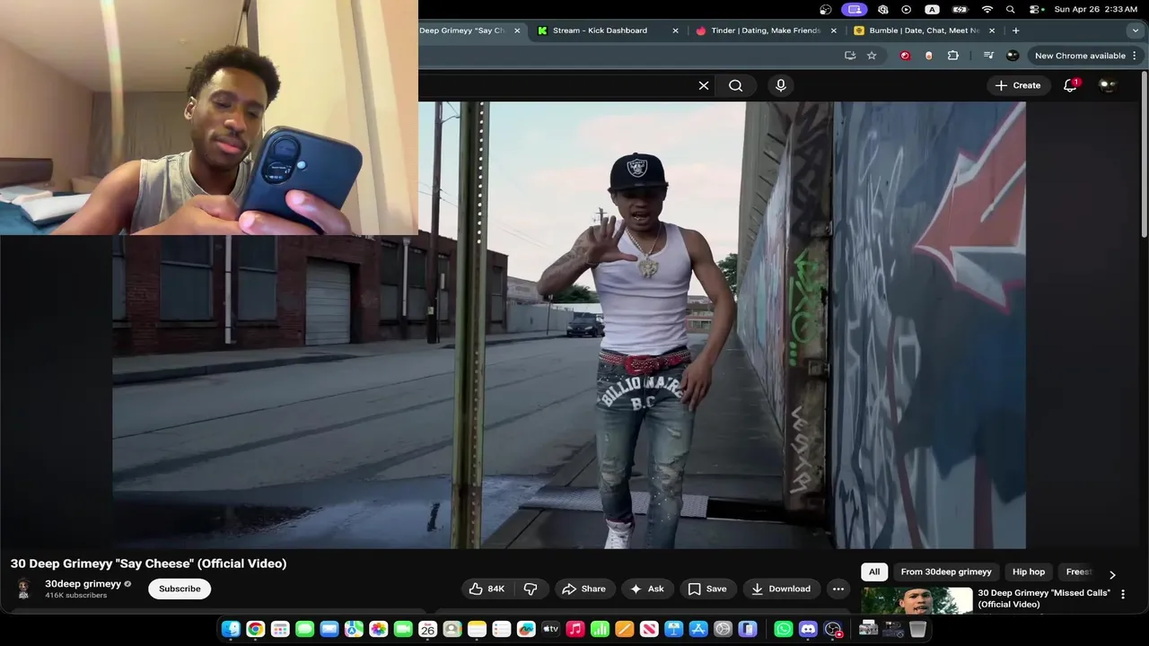Open the App Store dock icon
Screen dimensions: 1149x646
[697, 629]
